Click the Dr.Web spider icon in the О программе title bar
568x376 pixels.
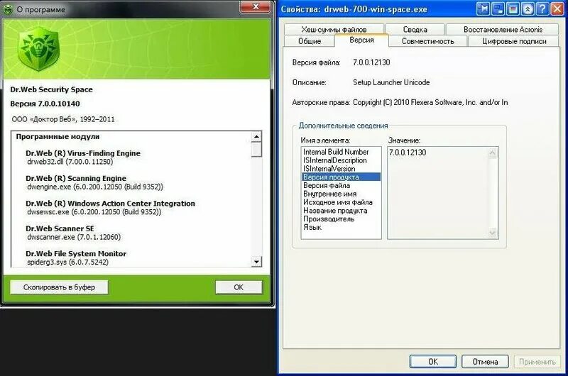[8, 9]
